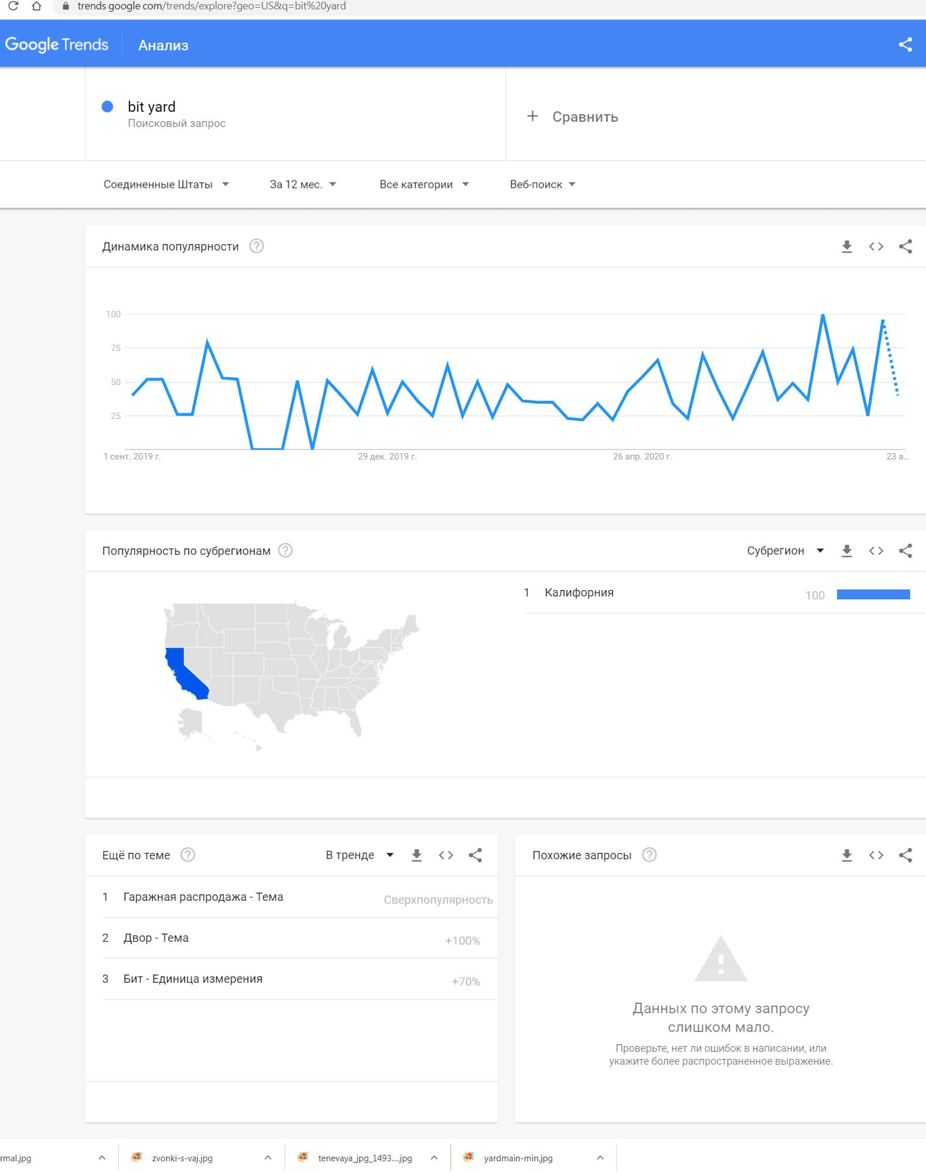Click the Сравнить add comparison button
Screen dimensions: 926x1173
(573, 116)
